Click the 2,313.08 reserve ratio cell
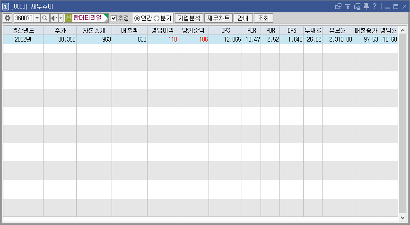This screenshot has width=410, height=225. [x=338, y=39]
